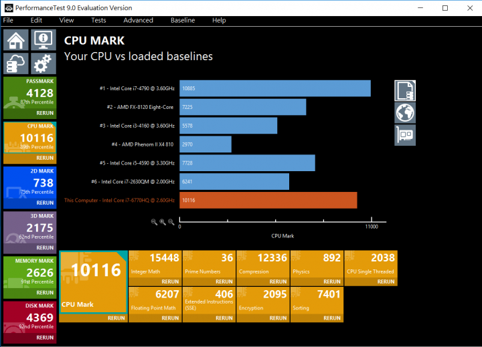Click RERUN under the Disk Mark tile
Viewport: 482px width, 347px height.
45,338
